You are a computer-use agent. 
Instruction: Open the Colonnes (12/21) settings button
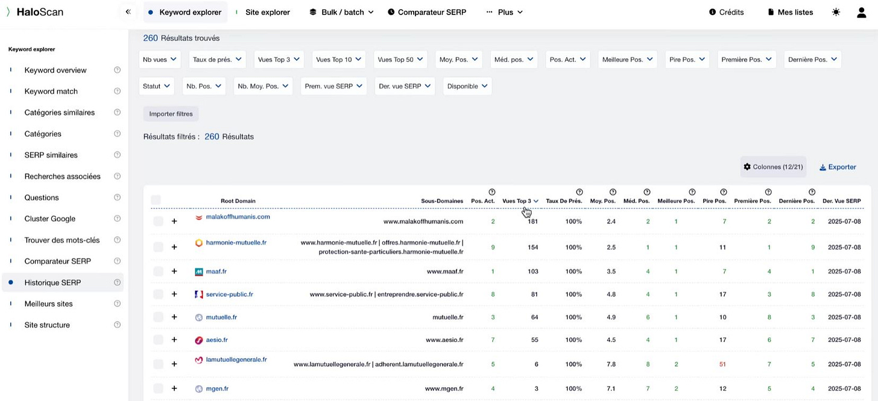pyautogui.click(x=773, y=167)
